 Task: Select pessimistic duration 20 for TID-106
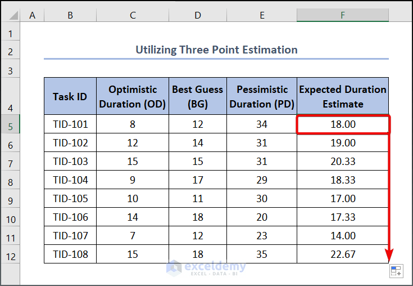pyautogui.click(x=262, y=217)
